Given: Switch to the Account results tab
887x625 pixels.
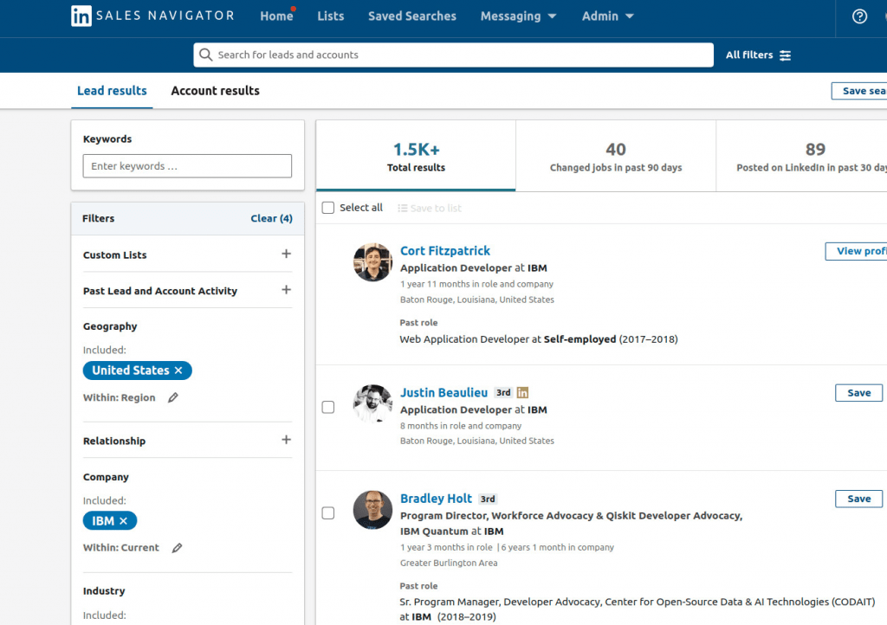Looking at the screenshot, I should 215,91.
